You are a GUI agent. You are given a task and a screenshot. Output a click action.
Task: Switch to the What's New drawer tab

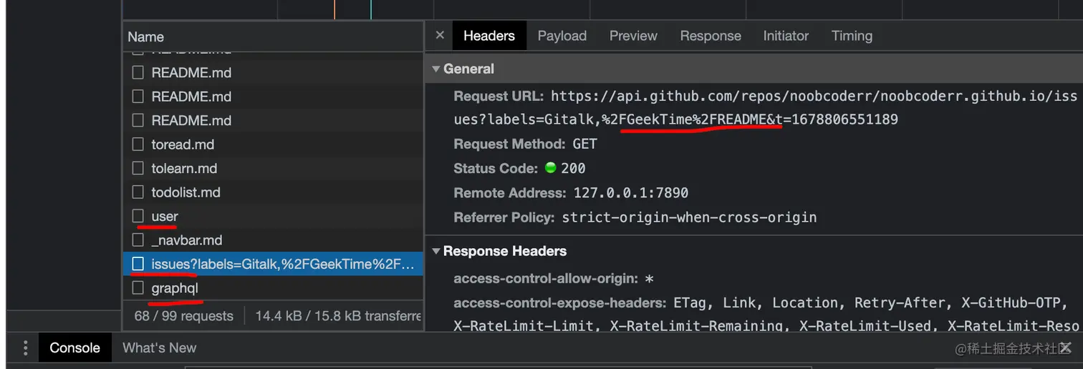point(159,348)
